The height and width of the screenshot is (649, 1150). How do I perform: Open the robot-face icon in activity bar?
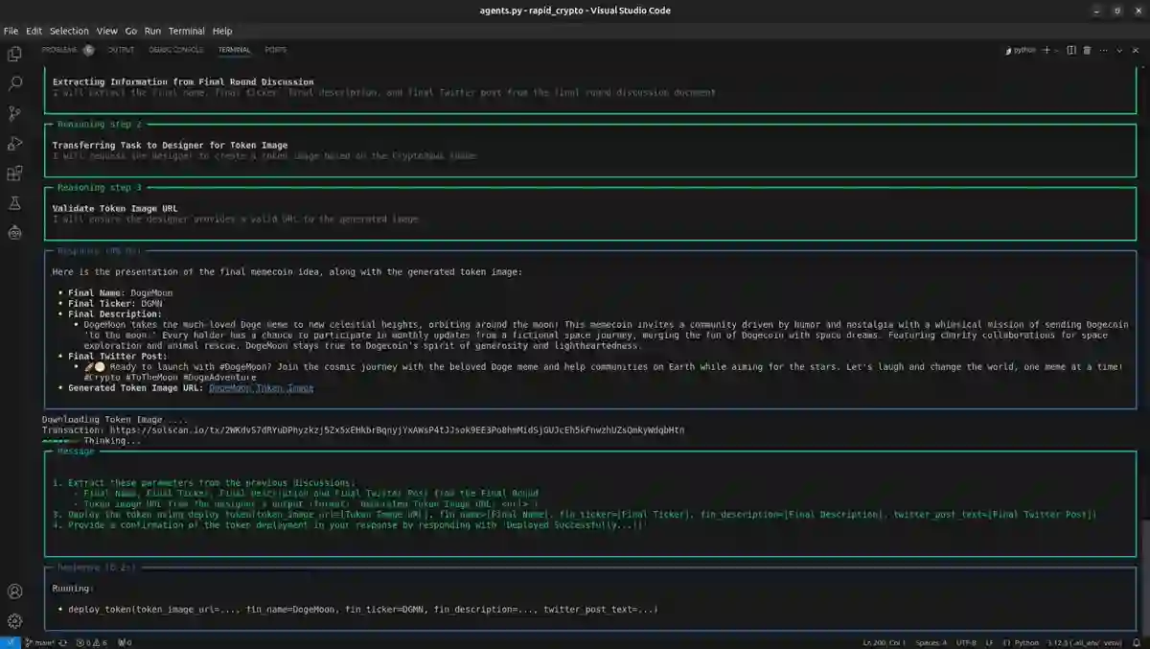click(x=14, y=231)
